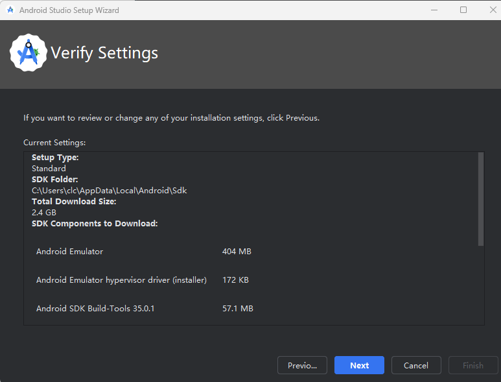Click the SDK folder path text

[110, 191]
